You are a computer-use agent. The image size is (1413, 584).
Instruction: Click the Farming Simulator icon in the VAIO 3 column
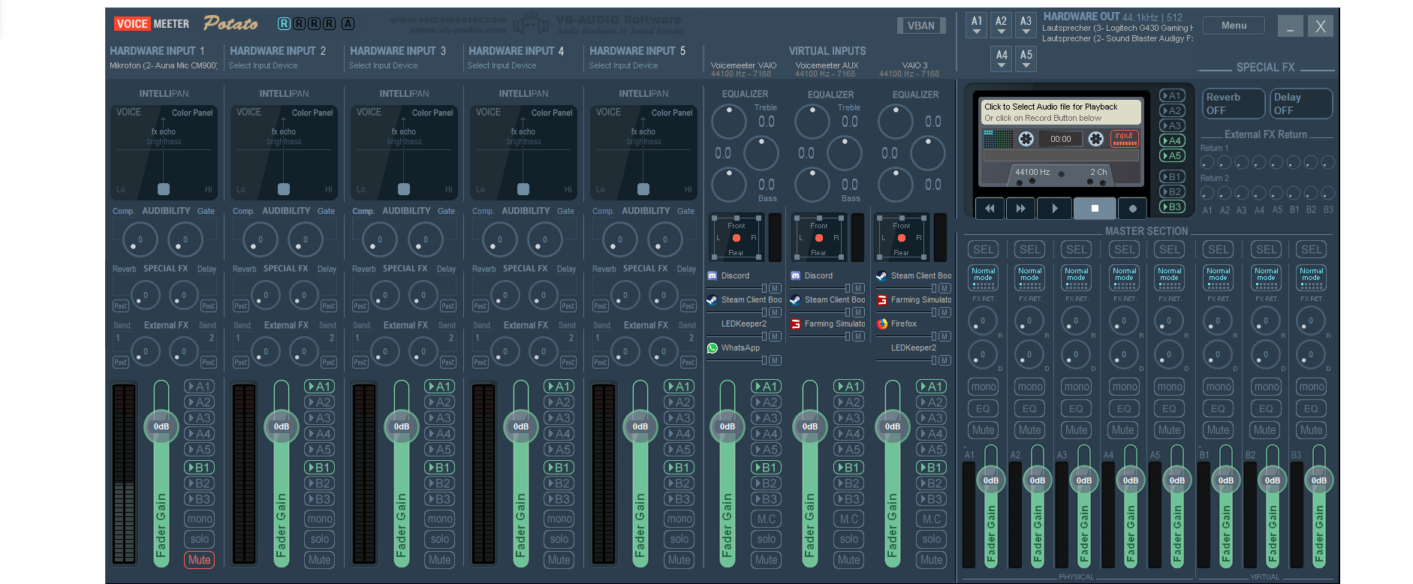point(882,300)
